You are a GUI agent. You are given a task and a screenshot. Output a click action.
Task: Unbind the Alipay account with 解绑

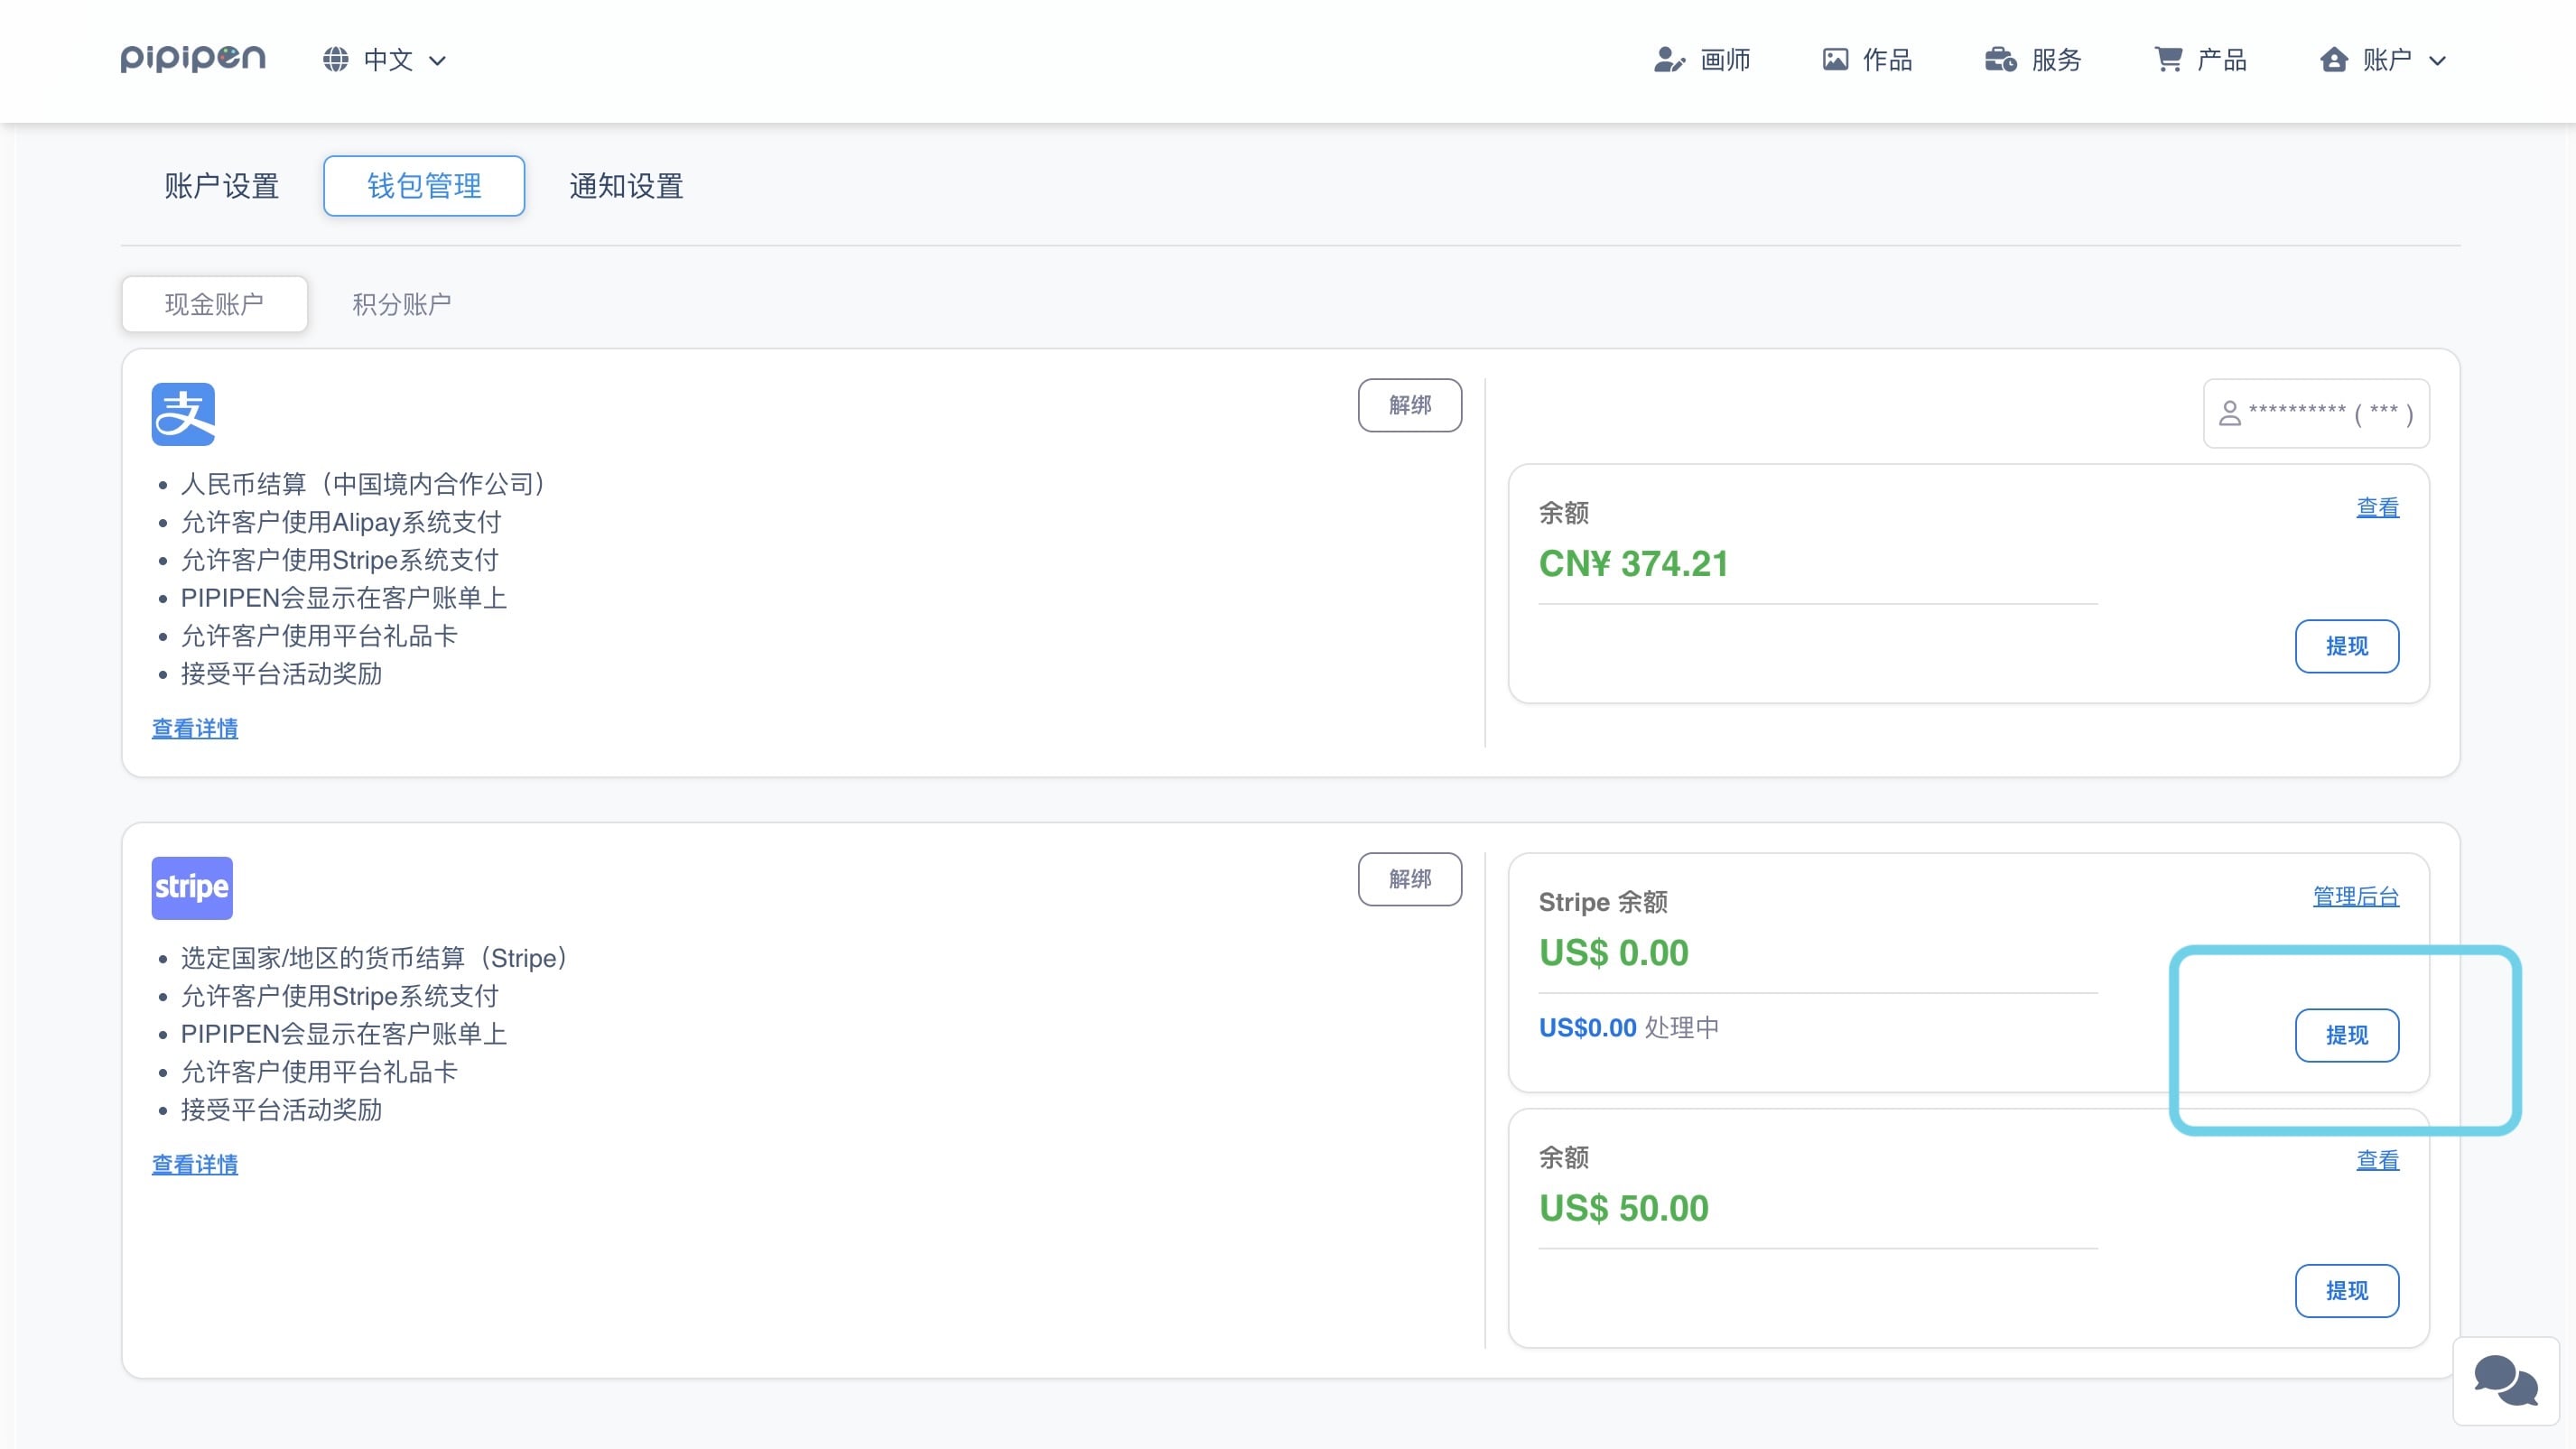coord(1409,405)
